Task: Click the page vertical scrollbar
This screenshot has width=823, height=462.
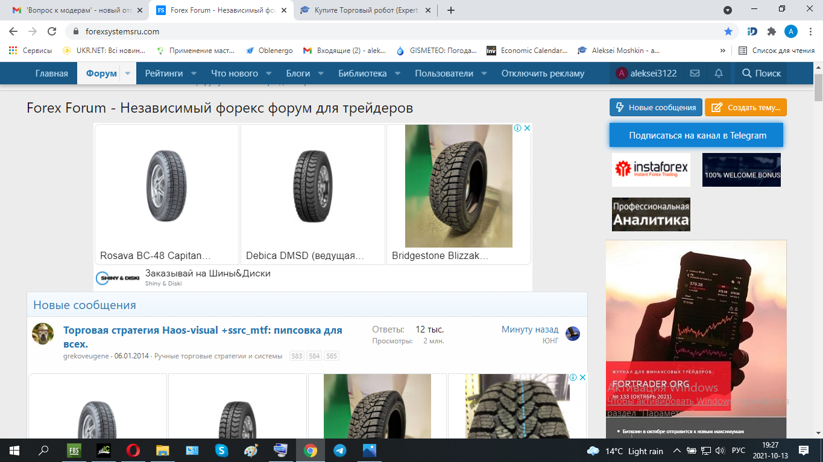Action: point(818,241)
